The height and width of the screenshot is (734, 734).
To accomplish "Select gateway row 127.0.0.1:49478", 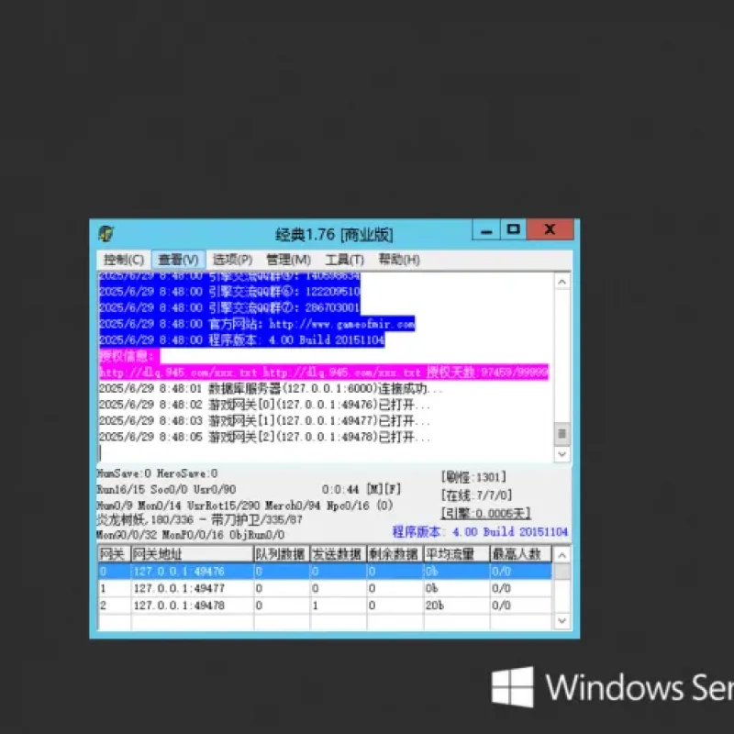I will point(325,606).
